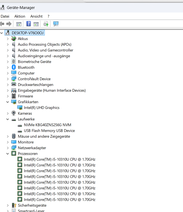This screenshot has height=212, width=183.
Task: Collapse the Prozessoren category
Action: tap(8, 154)
